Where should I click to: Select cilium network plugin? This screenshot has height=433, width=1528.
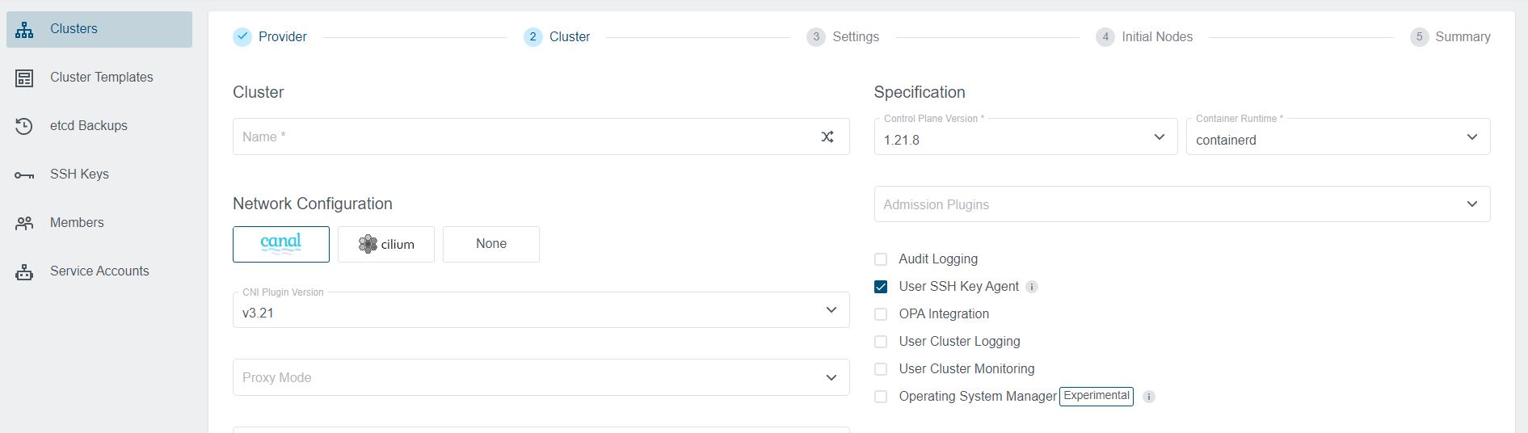[386, 244]
